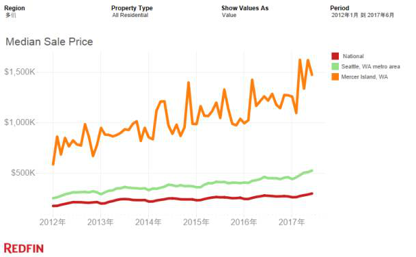416x257 pixels.
Task: Click the orange line's highest 2017 peak
Action: coord(300,60)
